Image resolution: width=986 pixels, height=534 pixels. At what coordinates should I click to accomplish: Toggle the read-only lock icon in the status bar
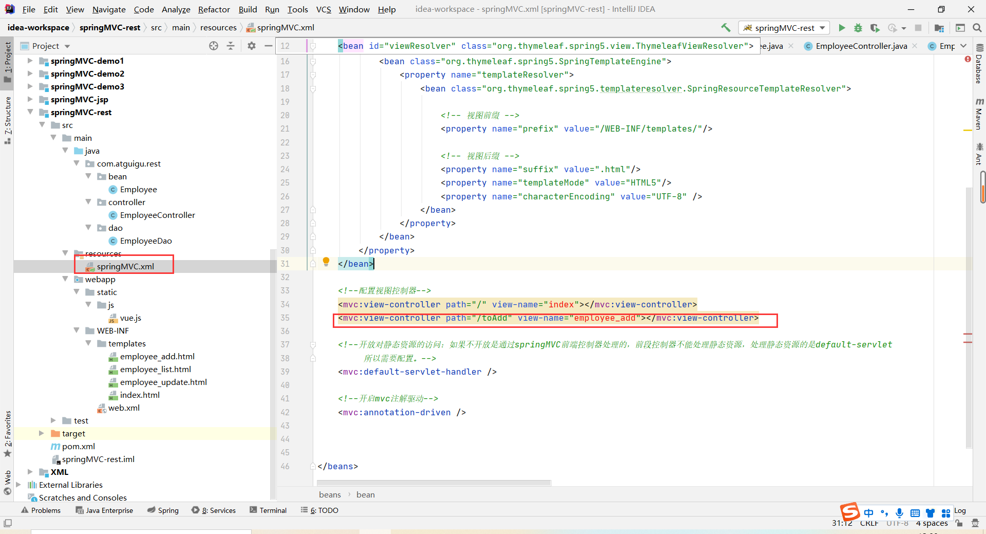pyautogui.click(x=959, y=523)
